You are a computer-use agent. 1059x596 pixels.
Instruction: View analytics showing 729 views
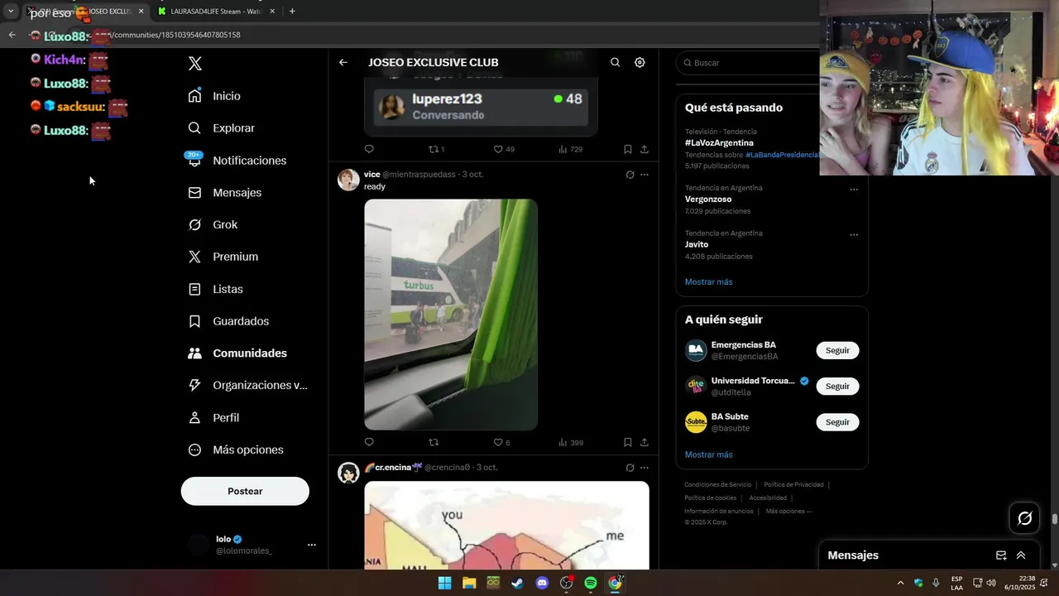click(570, 149)
